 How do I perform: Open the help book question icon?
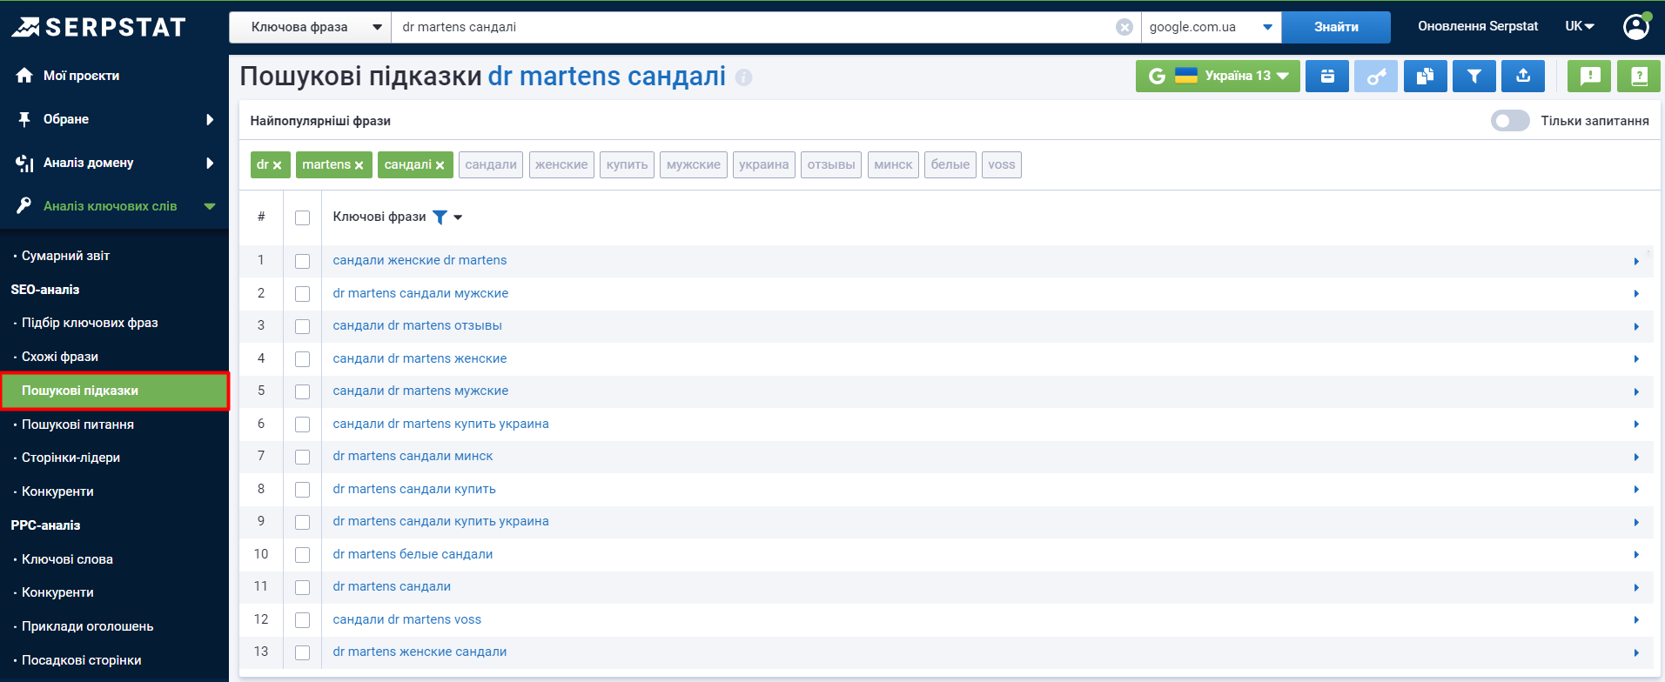[x=1638, y=77]
